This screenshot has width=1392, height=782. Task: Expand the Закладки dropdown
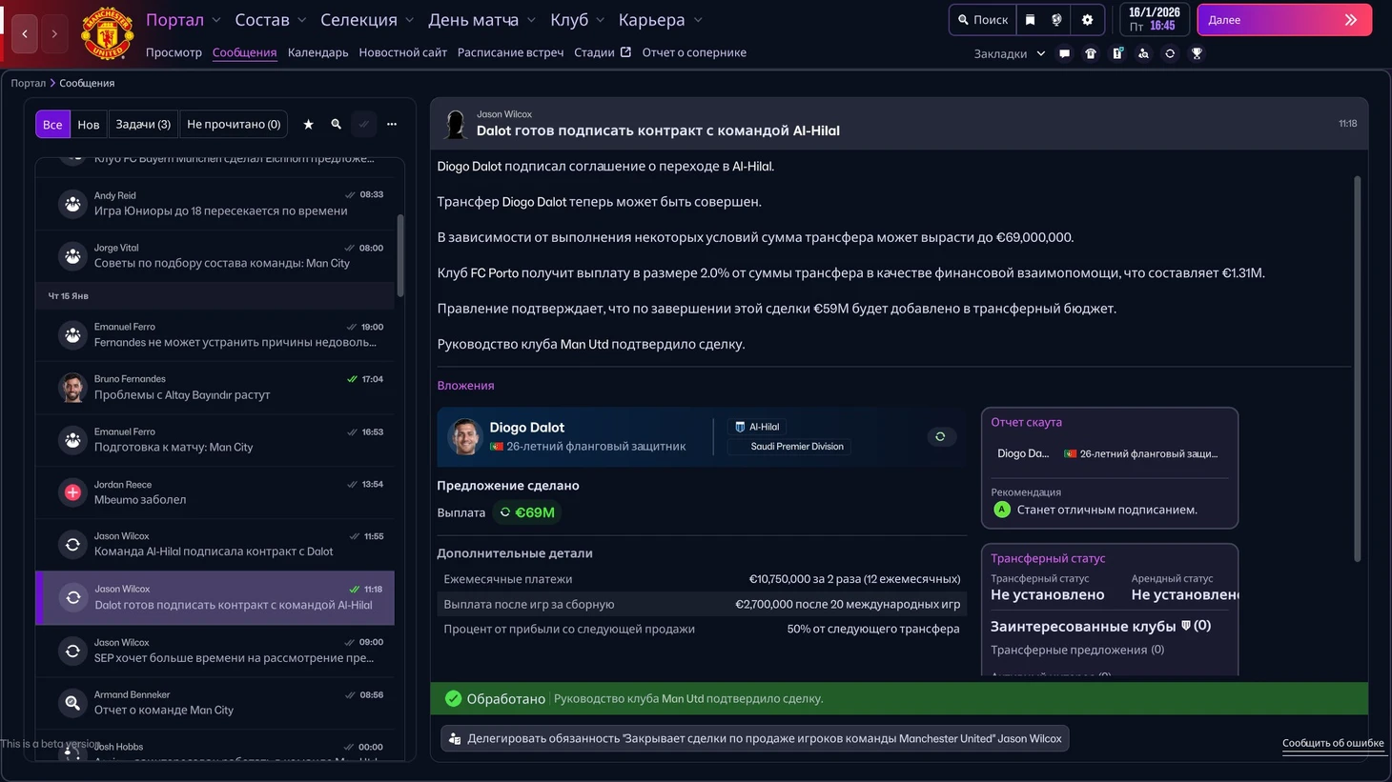[x=1009, y=54]
